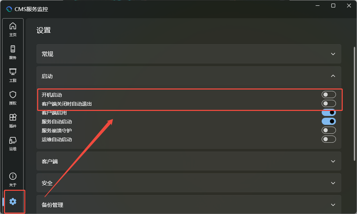Open the 授权 shield icon
Screen dimensions: 357x214
click(x=13, y=97)
